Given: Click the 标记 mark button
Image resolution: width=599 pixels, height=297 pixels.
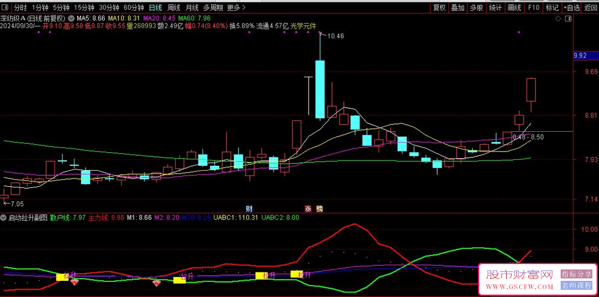Looking at the screenshot, I should point(552,7).
